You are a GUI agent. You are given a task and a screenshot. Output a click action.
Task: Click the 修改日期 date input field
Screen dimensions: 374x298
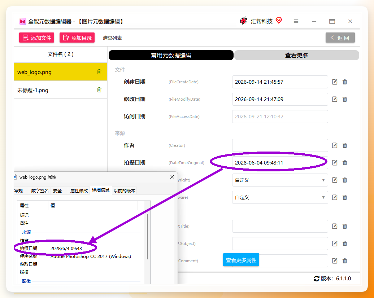(x=280, y=99)
